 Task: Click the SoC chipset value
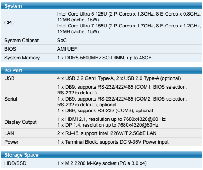click(62, 40)
